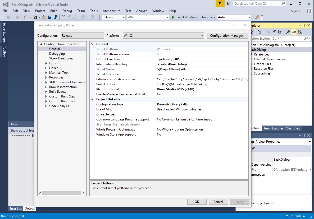This screenshot has height=219, width=314.
Task: Open the x86 solution platform dropdown
Action: 148,17
